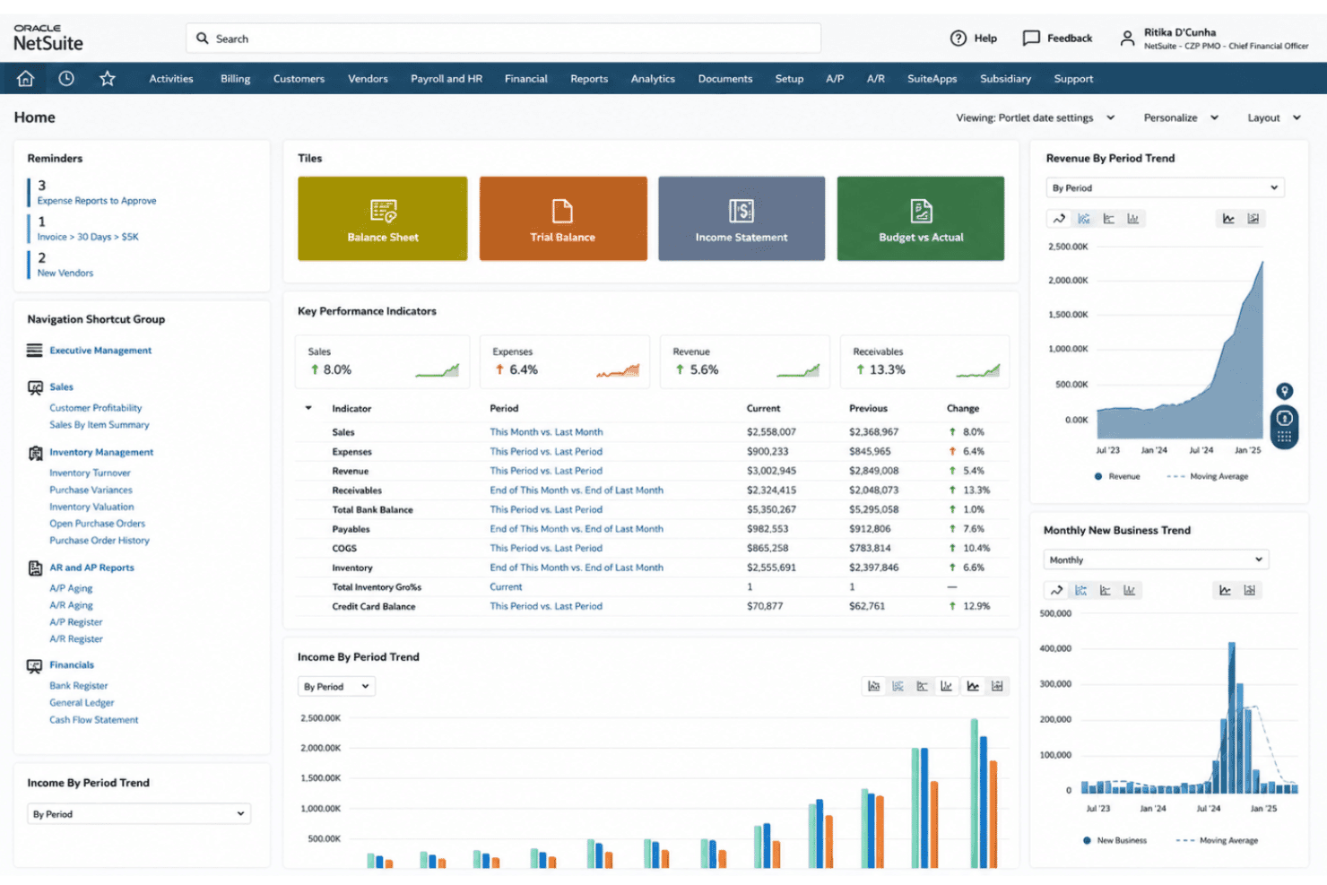Click the AR and AP Reports group icon
The image size is (1327, 885).
click(35, 568)
